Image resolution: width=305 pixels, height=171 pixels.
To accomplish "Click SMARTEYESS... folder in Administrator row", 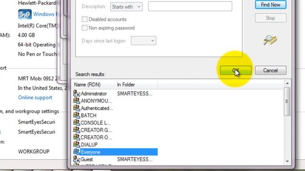I will coord(134,94).
